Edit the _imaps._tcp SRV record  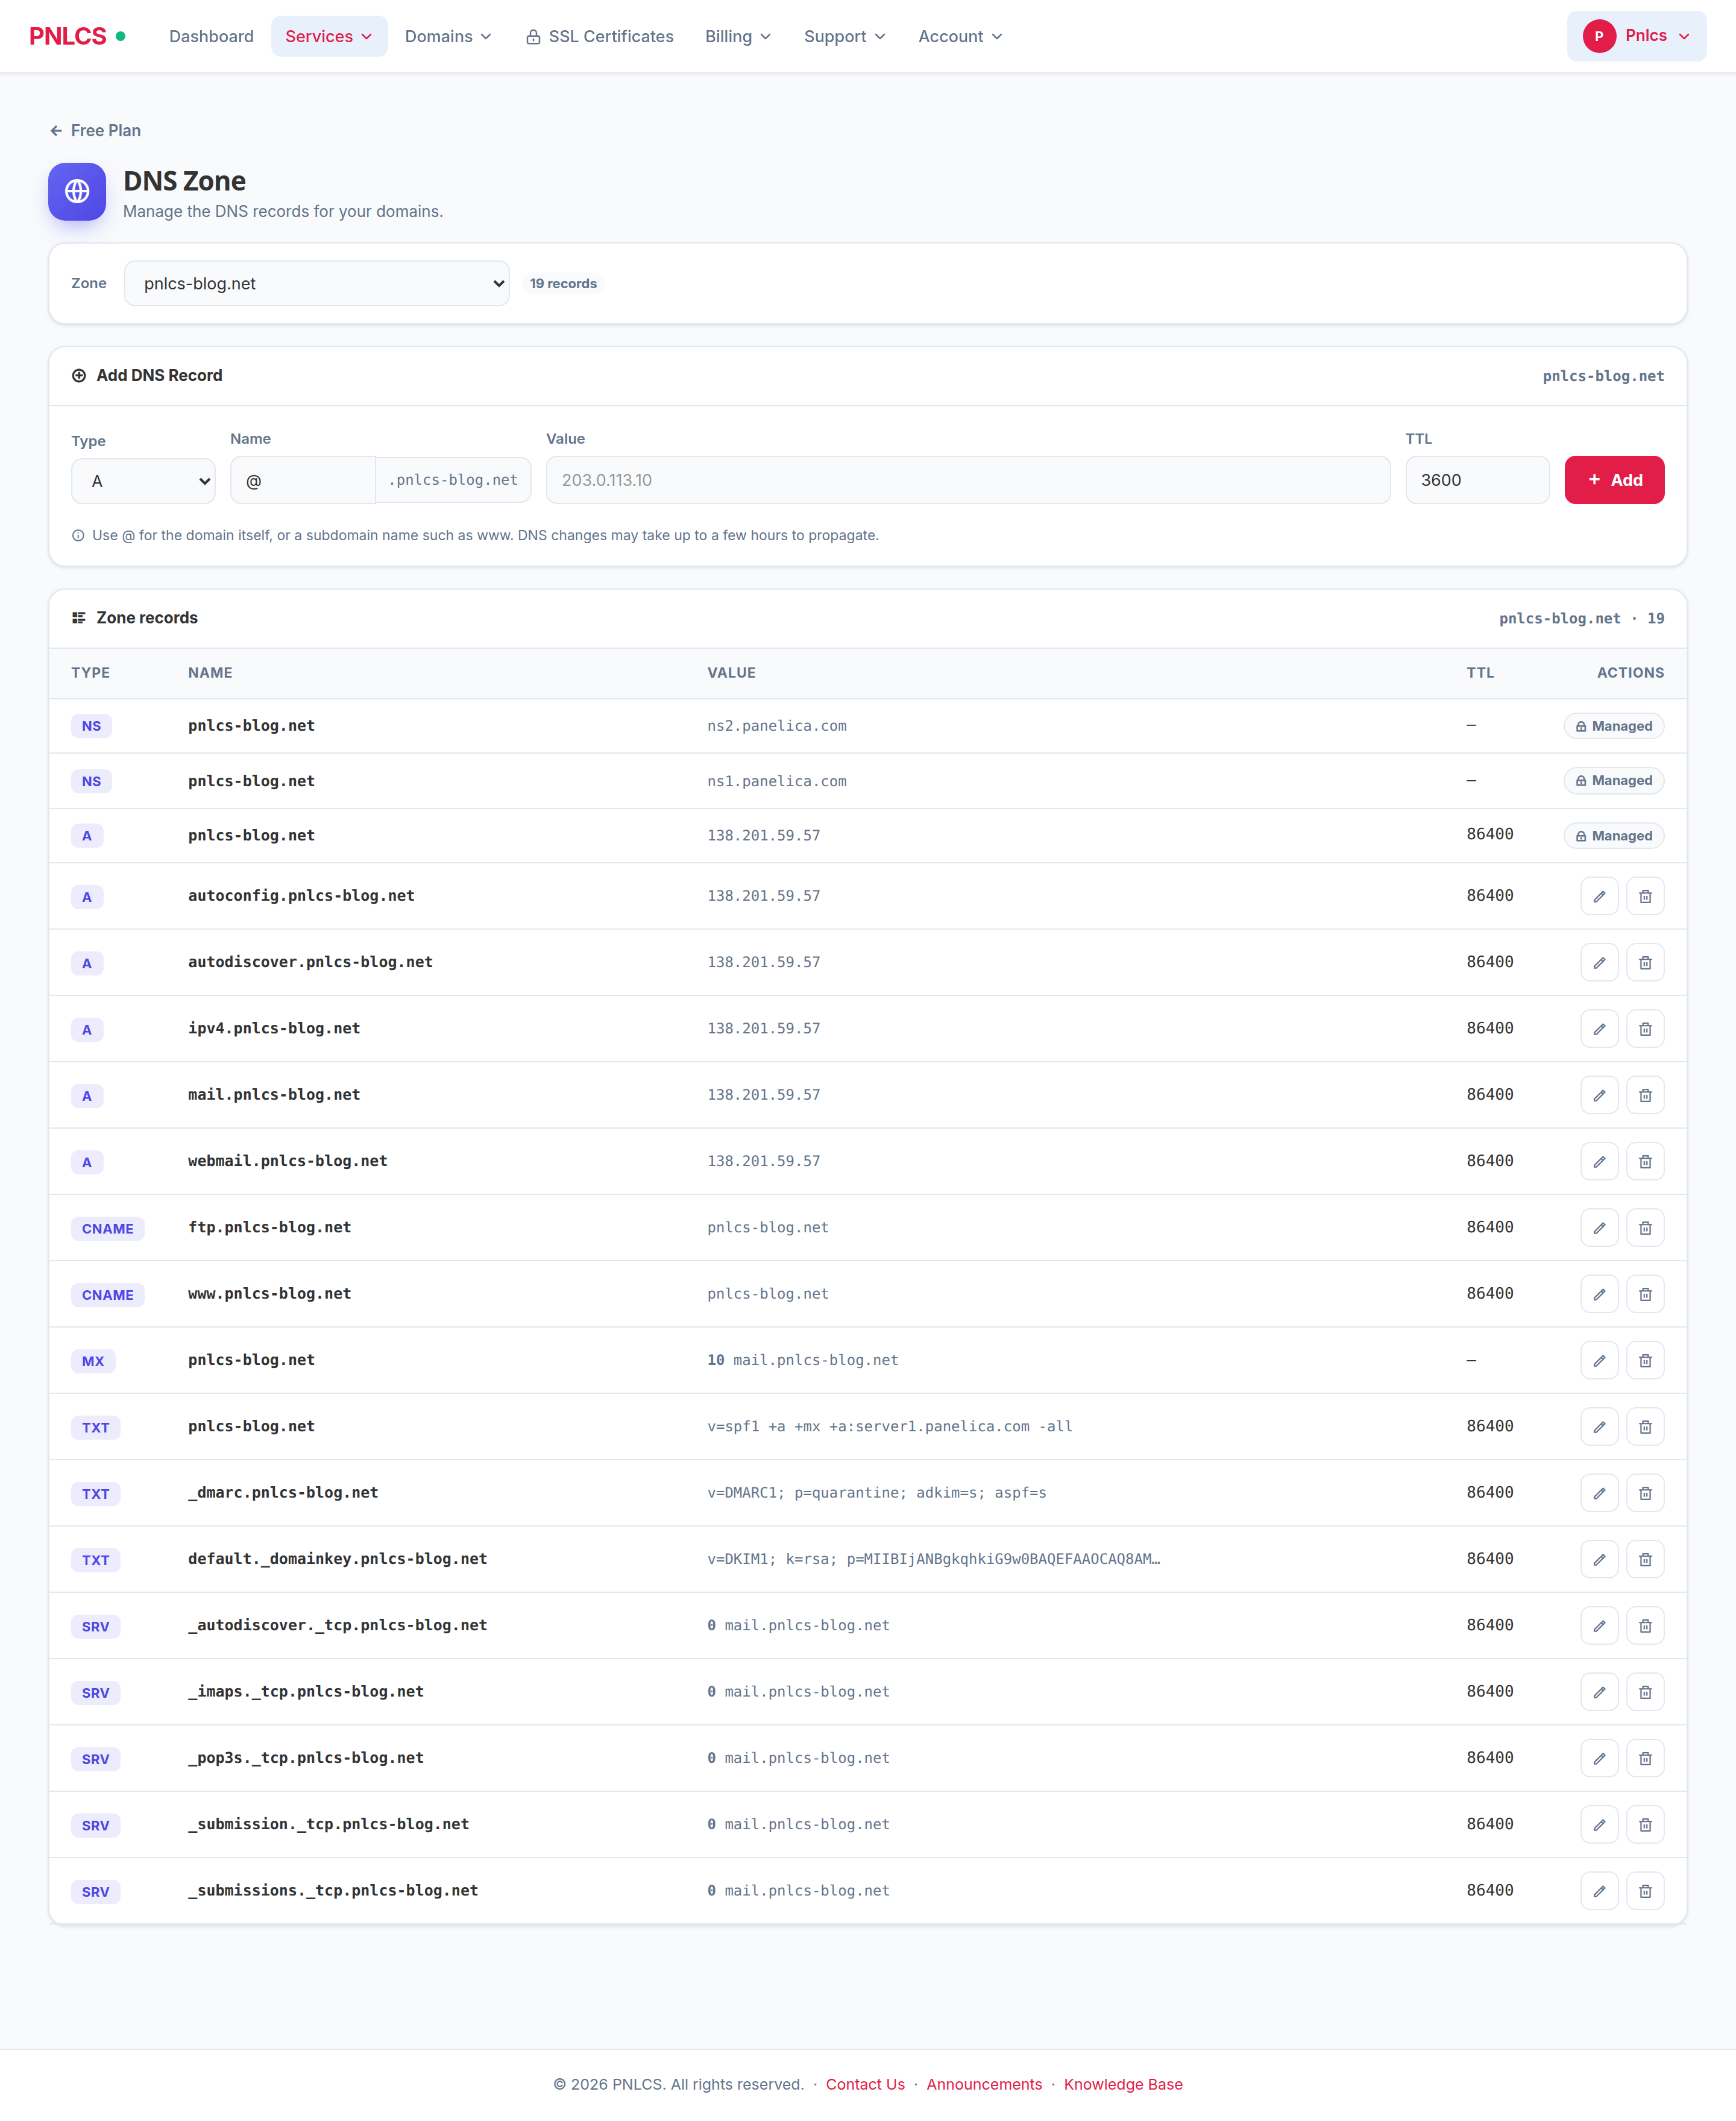(x=1599, y=1692)
